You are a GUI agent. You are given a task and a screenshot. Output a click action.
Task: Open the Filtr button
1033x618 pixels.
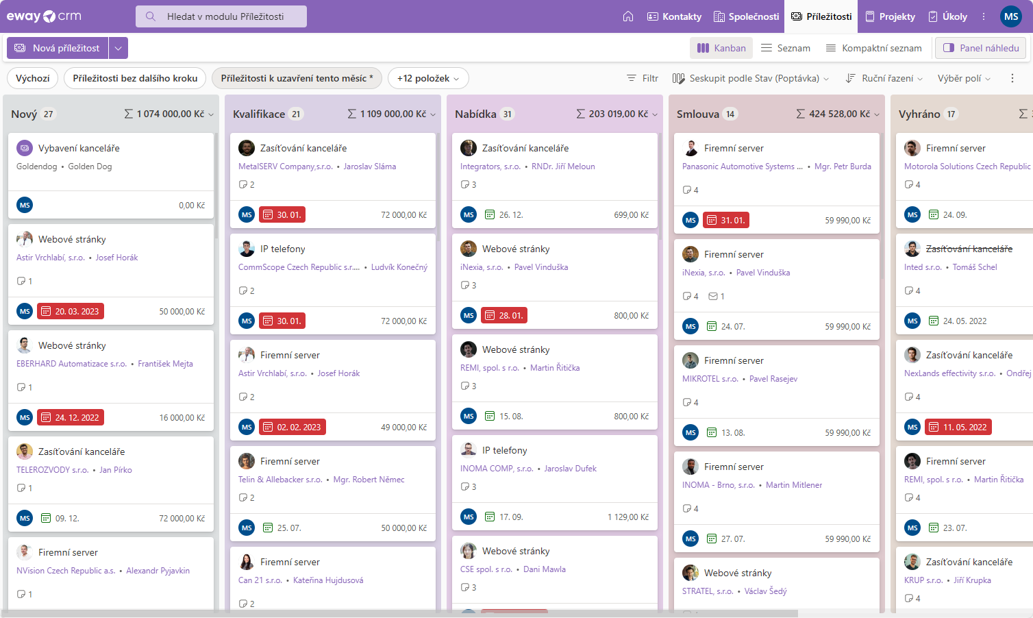(643, 78)
